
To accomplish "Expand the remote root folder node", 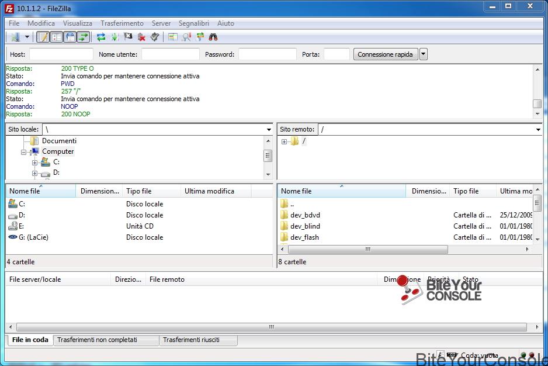I will 284,141.
